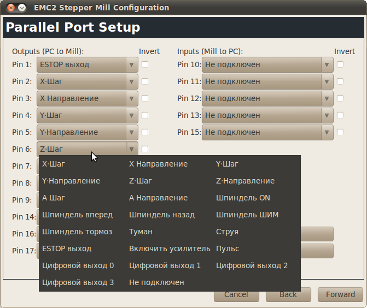Choose Цифровой выход 2 option
367x308 pixels.
click(252, 265)
